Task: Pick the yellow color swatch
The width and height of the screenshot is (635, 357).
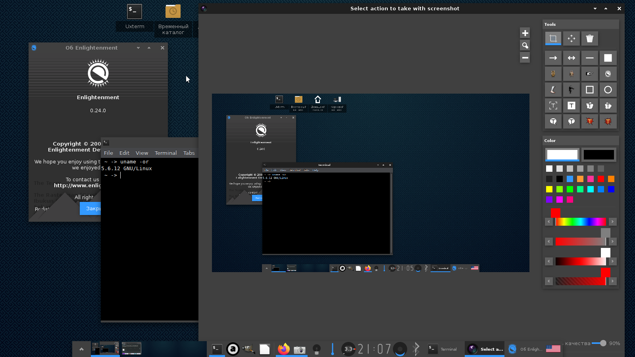Action: [549, 189]
